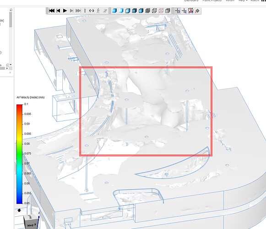Select the running figure fast speed icon
Viewport: 266px width, 229px height.
pos(105,11)
